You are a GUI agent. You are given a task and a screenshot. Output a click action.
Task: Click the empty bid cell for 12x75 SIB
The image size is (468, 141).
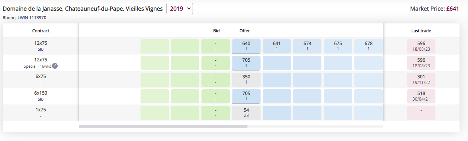[216, 46]
